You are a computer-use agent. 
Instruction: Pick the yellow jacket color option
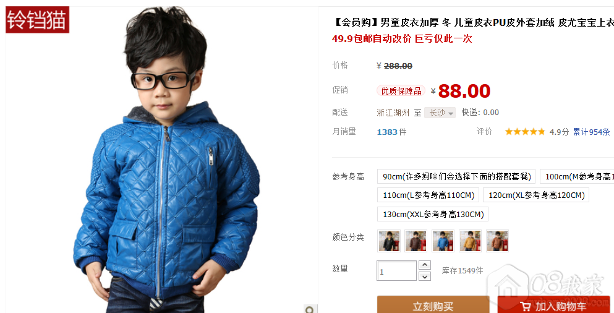pos(470,241)
